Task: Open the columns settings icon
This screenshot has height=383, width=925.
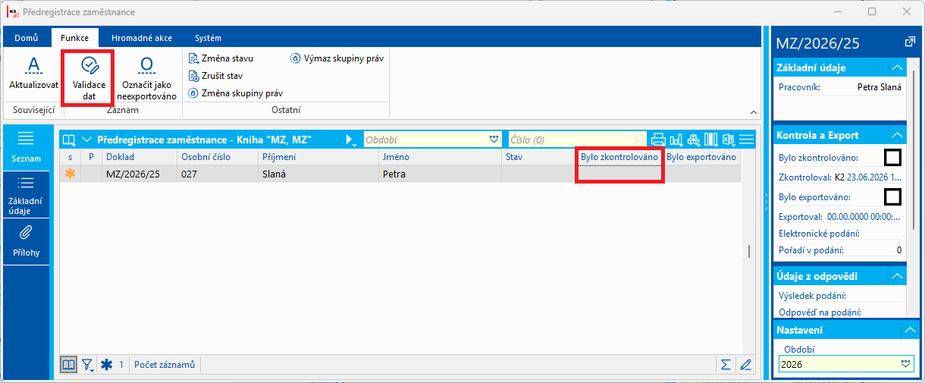Action: click(x=710, y=140)
